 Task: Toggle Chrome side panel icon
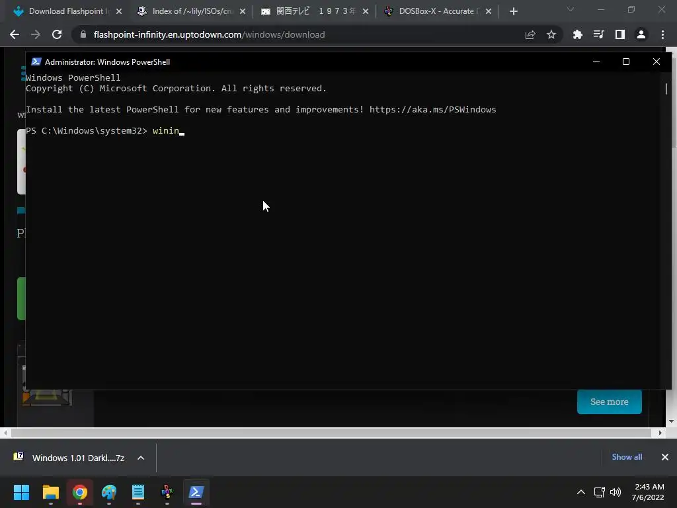coord(619,34)
